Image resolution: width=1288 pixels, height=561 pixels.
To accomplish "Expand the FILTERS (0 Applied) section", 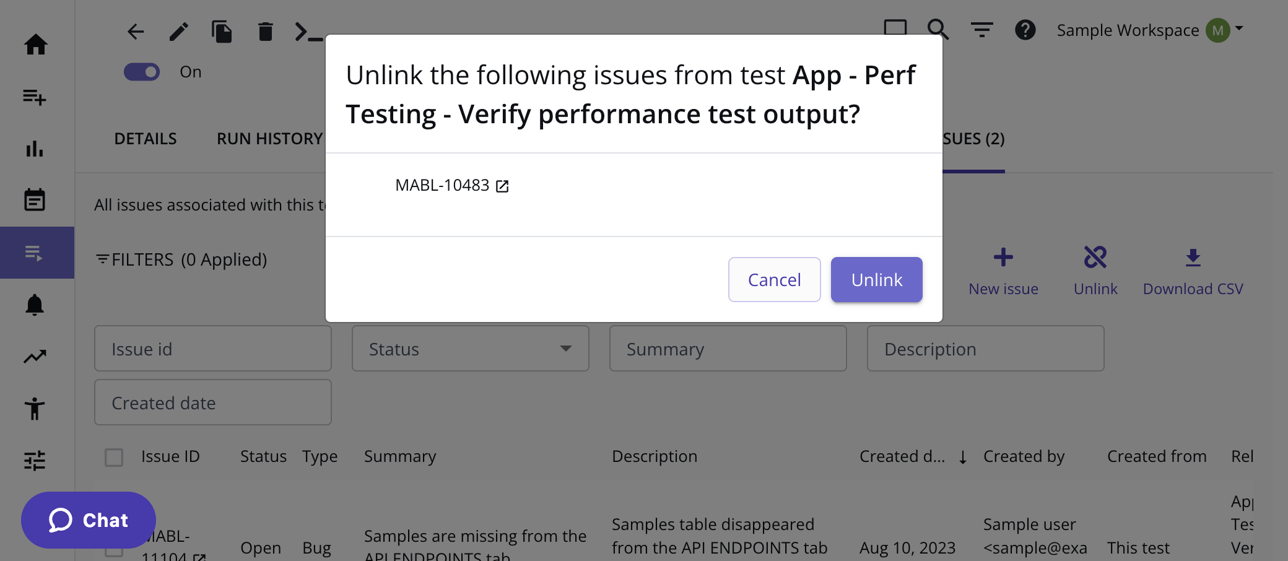I will coord(181,259).
